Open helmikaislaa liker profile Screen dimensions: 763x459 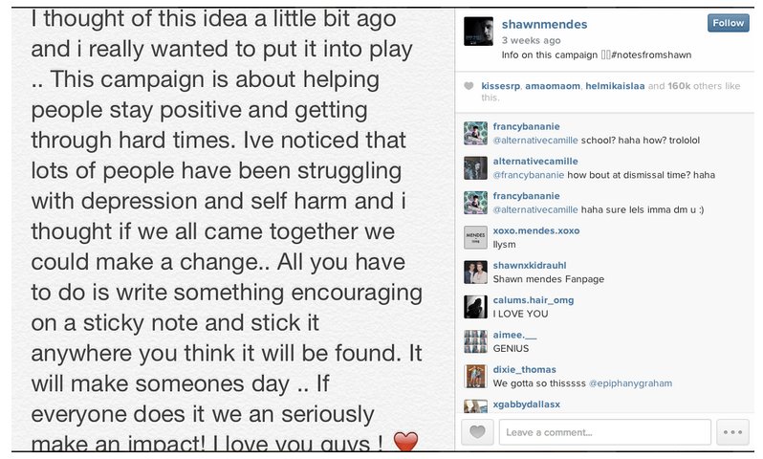(x=613, y=86)
